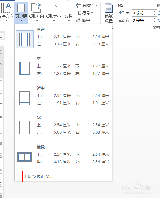Image resolution: width=160 pixels, height=198 pixels.
Task: Select the 窄 narrow margin preset thumbnail
Action: 25,69
